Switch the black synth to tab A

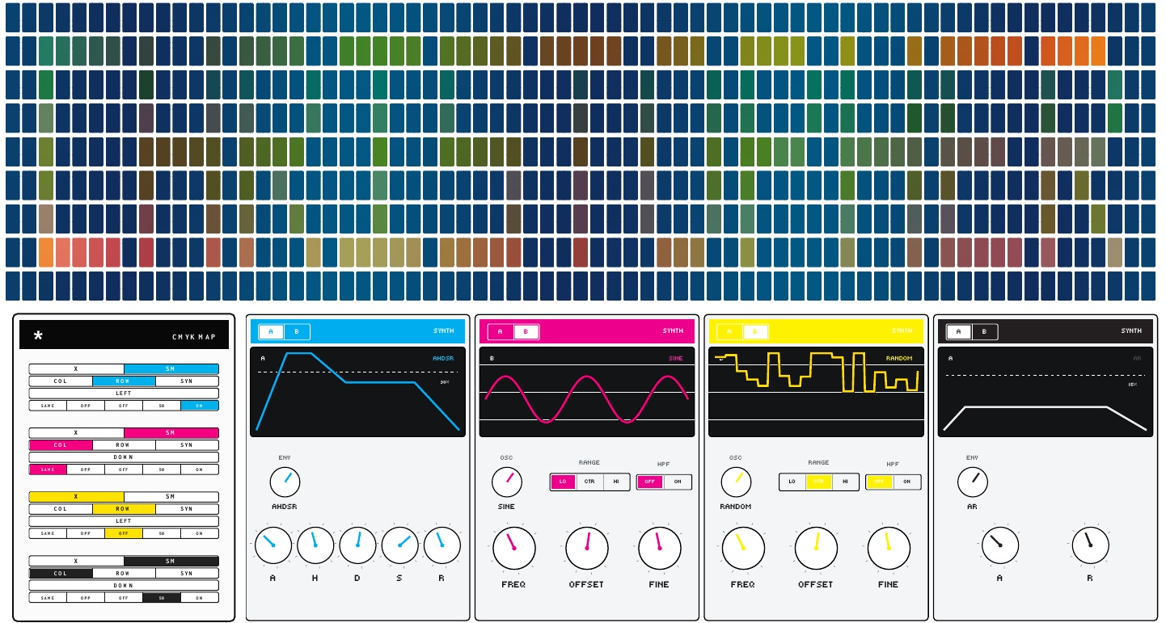[959, 331]
